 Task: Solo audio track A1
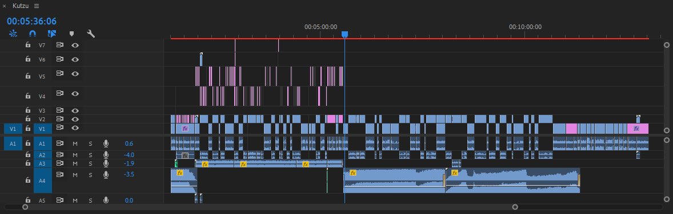point(91,144)
